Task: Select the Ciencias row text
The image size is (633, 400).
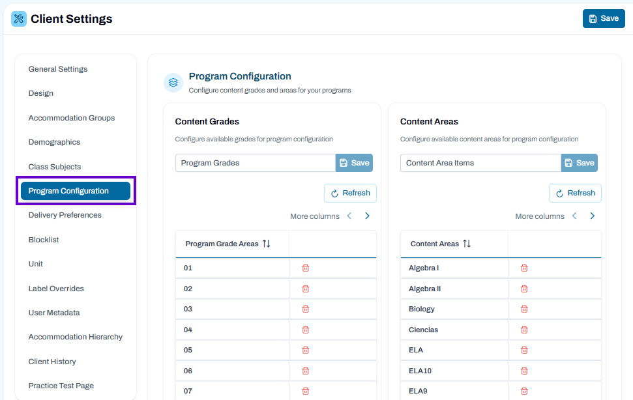Action: 423,330
